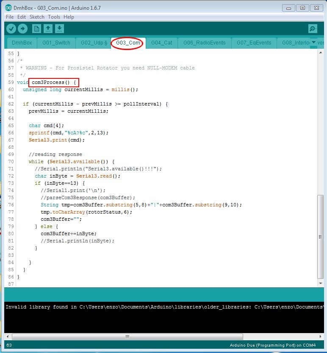The width and height of the screenshot is (327, 353).
Task: Click the editor scroll down arrow
Action: 321,284
